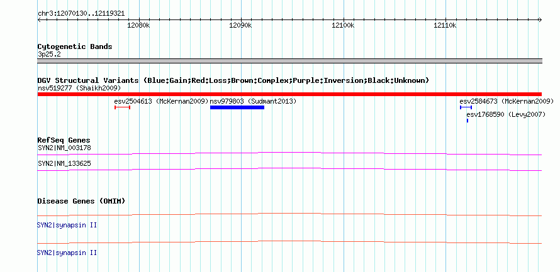Select the blue esv2584673 variant marker
The image size is (560, 272).
466,107
